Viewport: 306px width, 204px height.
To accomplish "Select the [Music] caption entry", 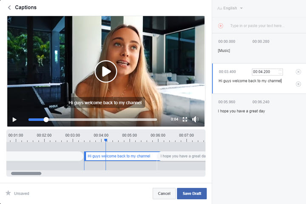I will point(224,51).
